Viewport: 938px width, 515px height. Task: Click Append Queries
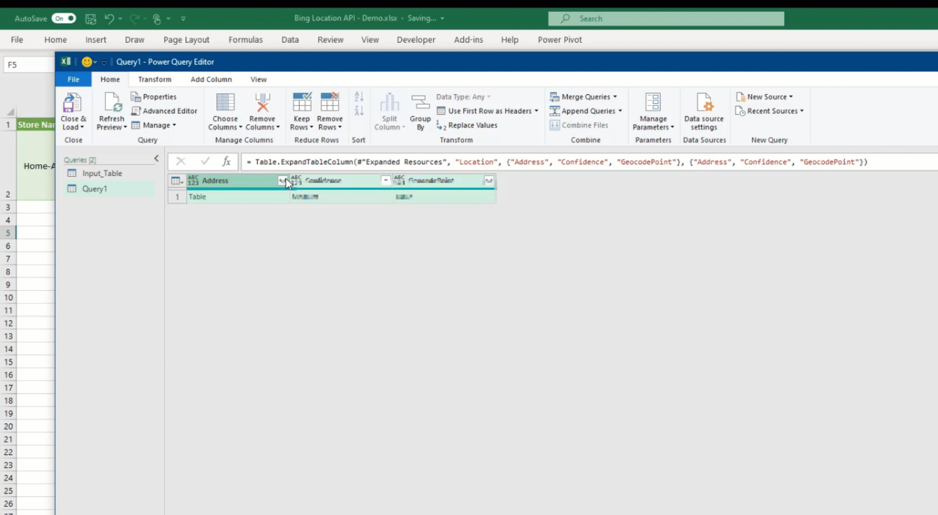coord(586,111)
